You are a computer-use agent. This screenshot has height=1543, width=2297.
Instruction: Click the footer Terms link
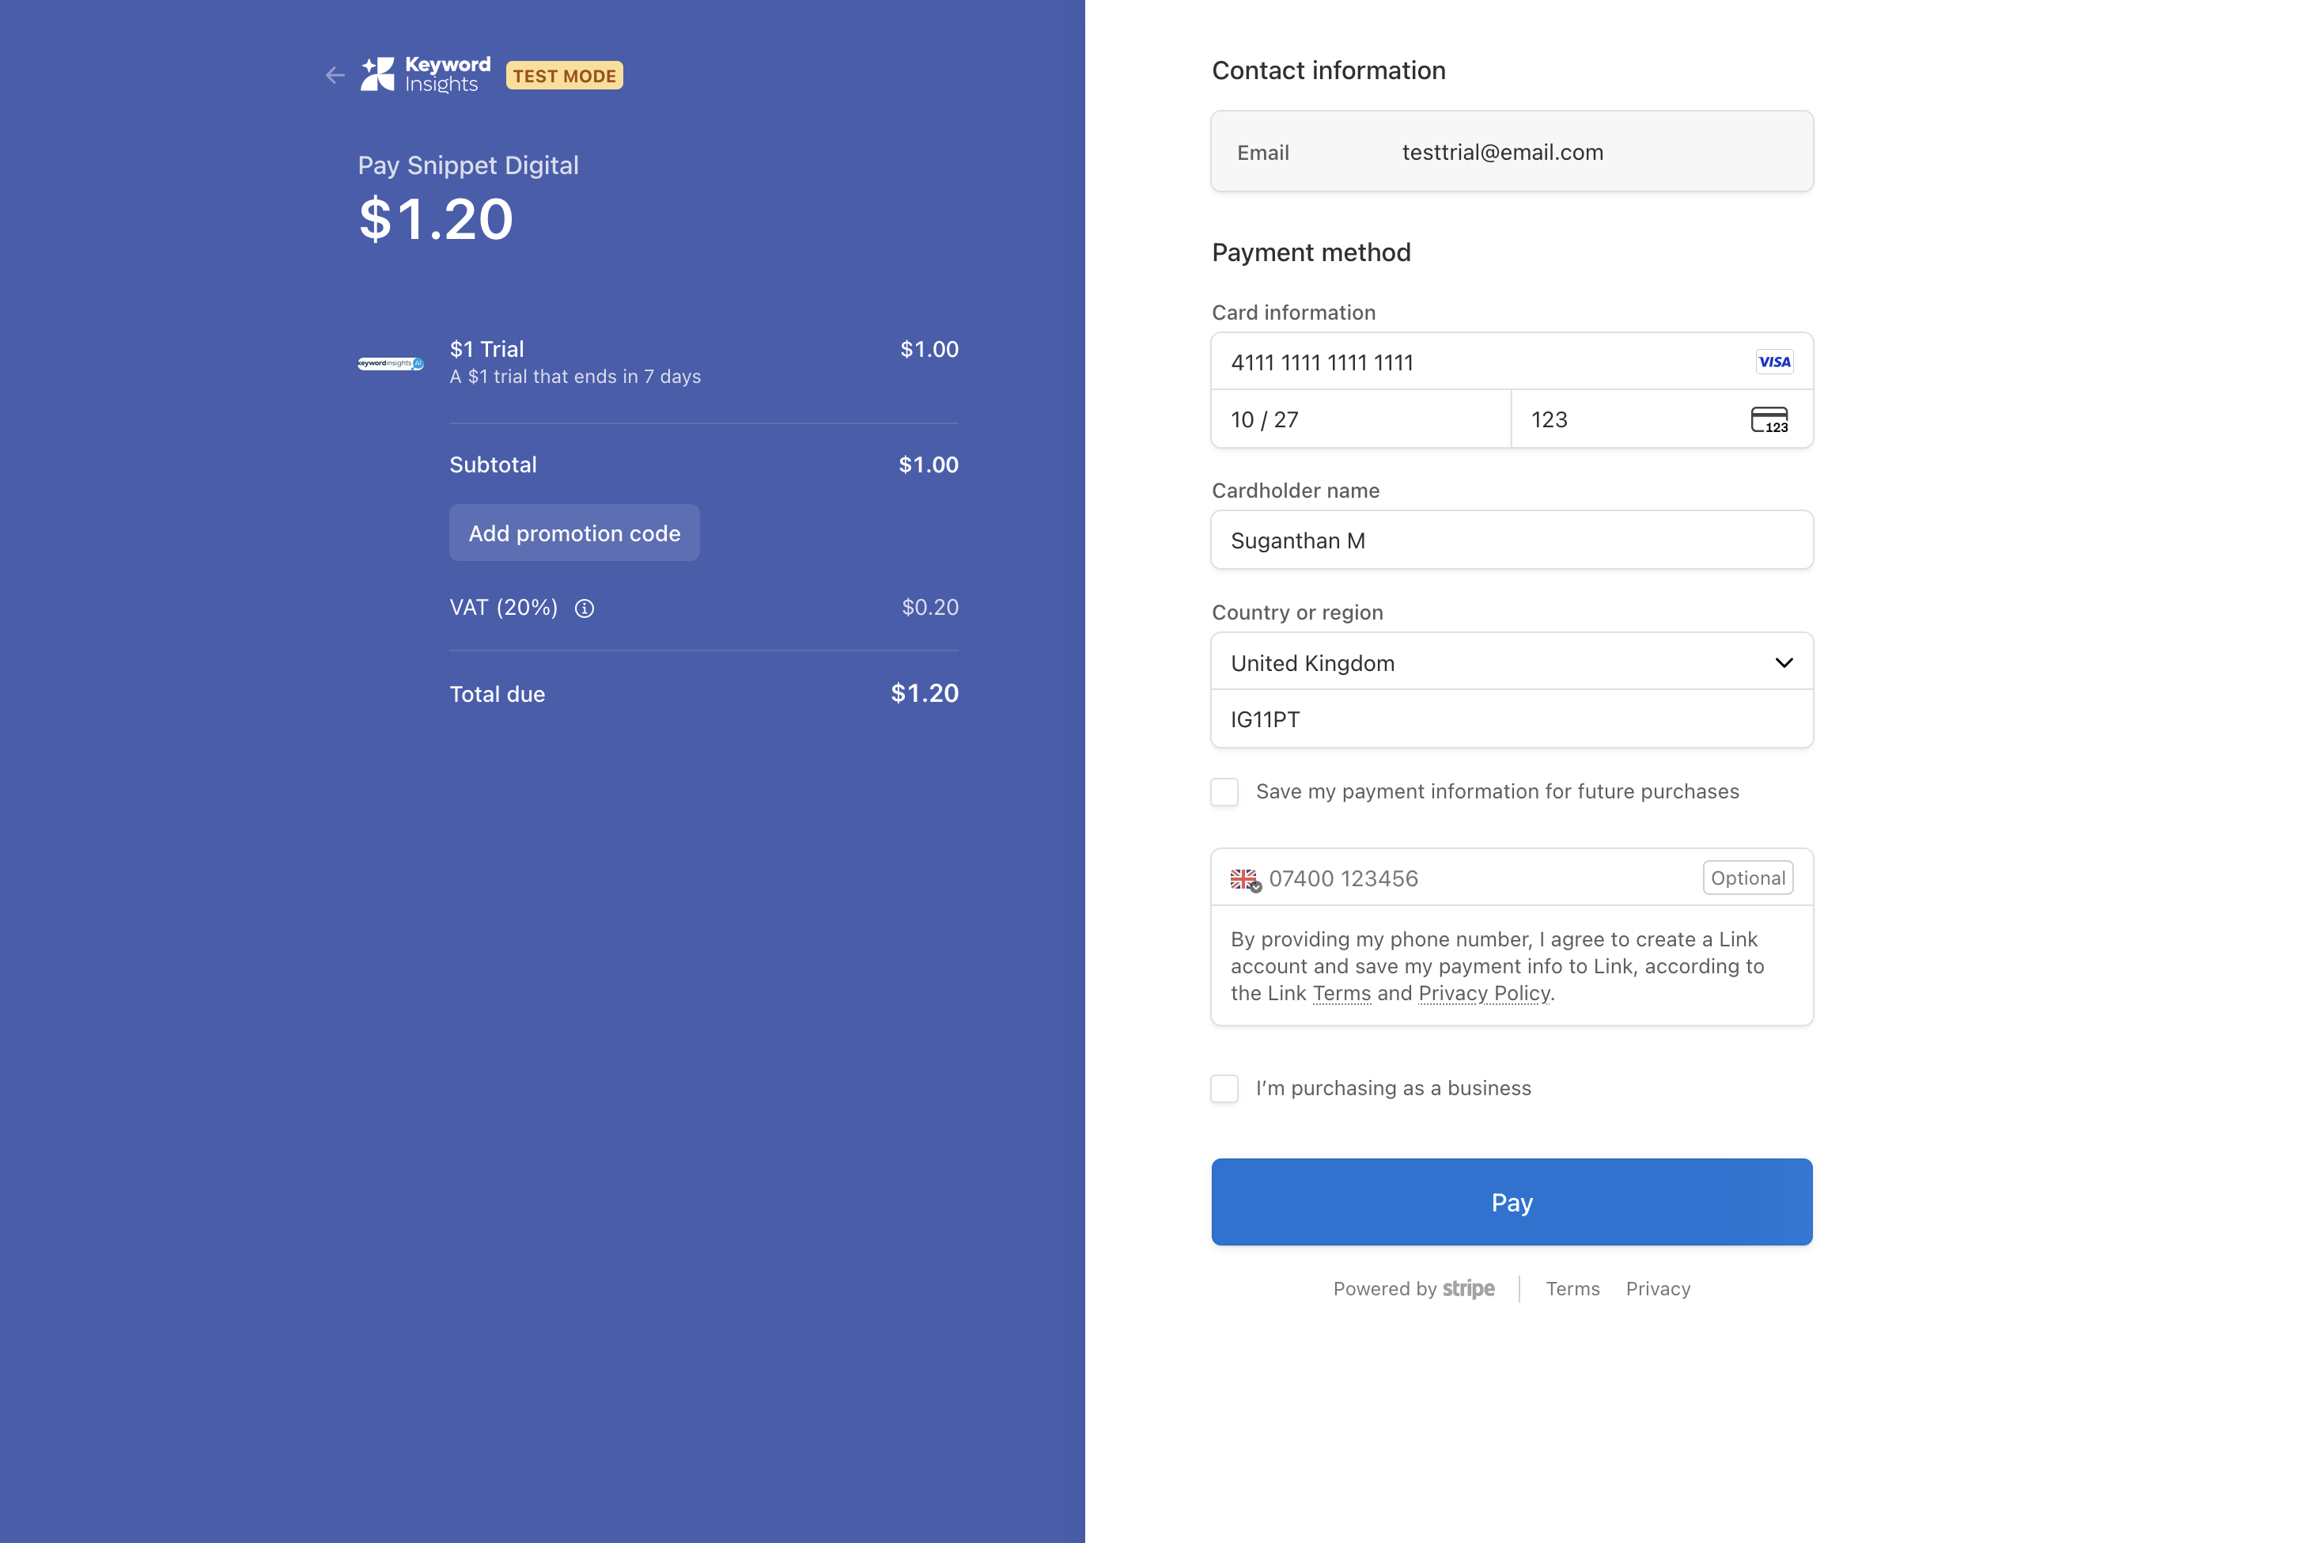pos(1572,1289)
